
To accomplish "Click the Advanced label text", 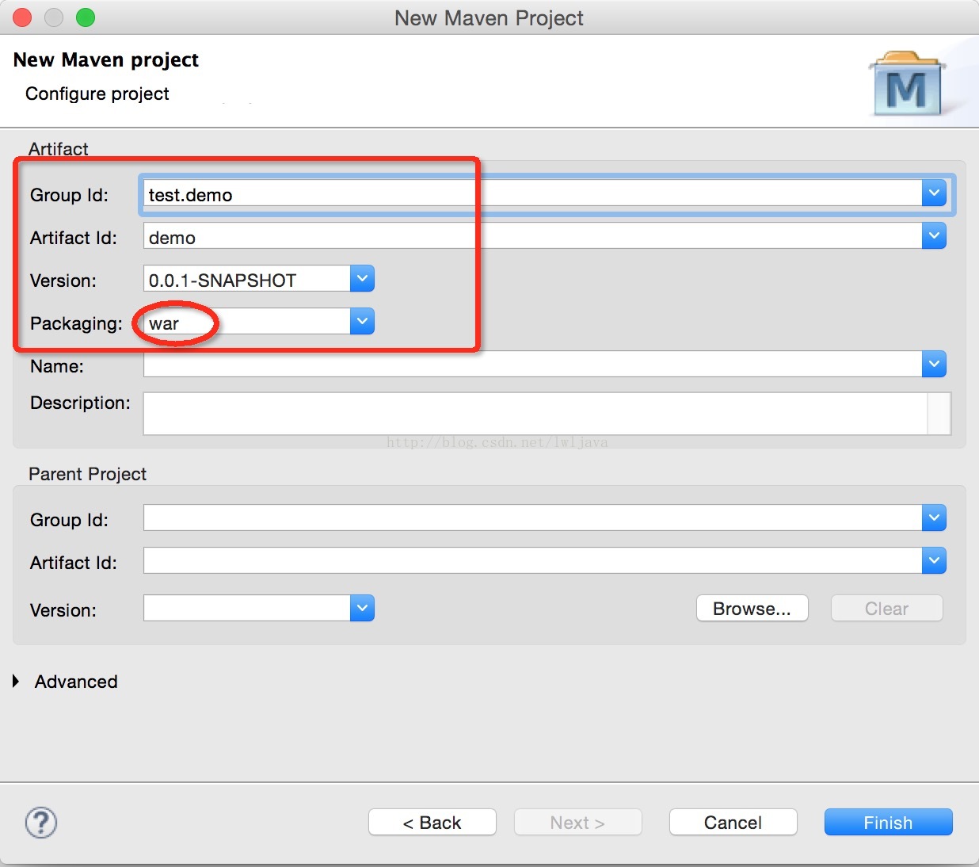I will (x=76, y=682).
